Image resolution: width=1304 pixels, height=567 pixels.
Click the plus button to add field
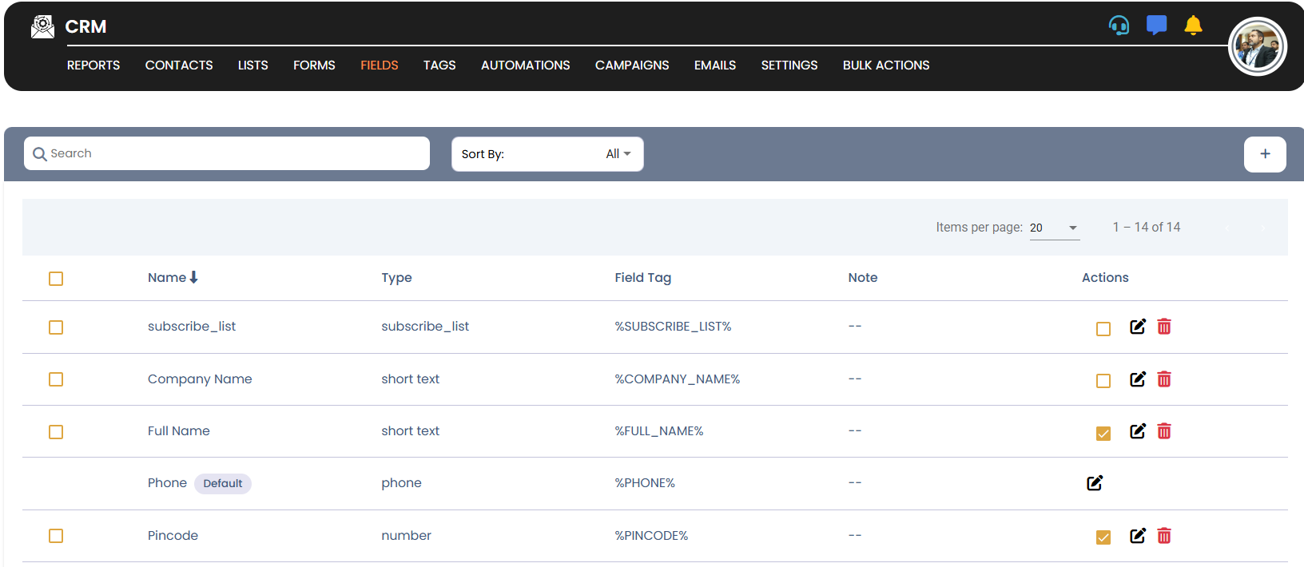[x=1264, y=154]
